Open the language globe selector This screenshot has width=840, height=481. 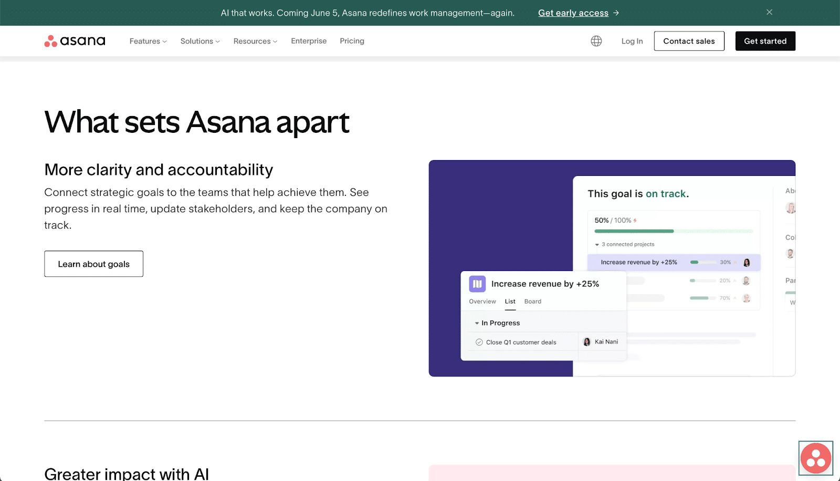(596, 41)
